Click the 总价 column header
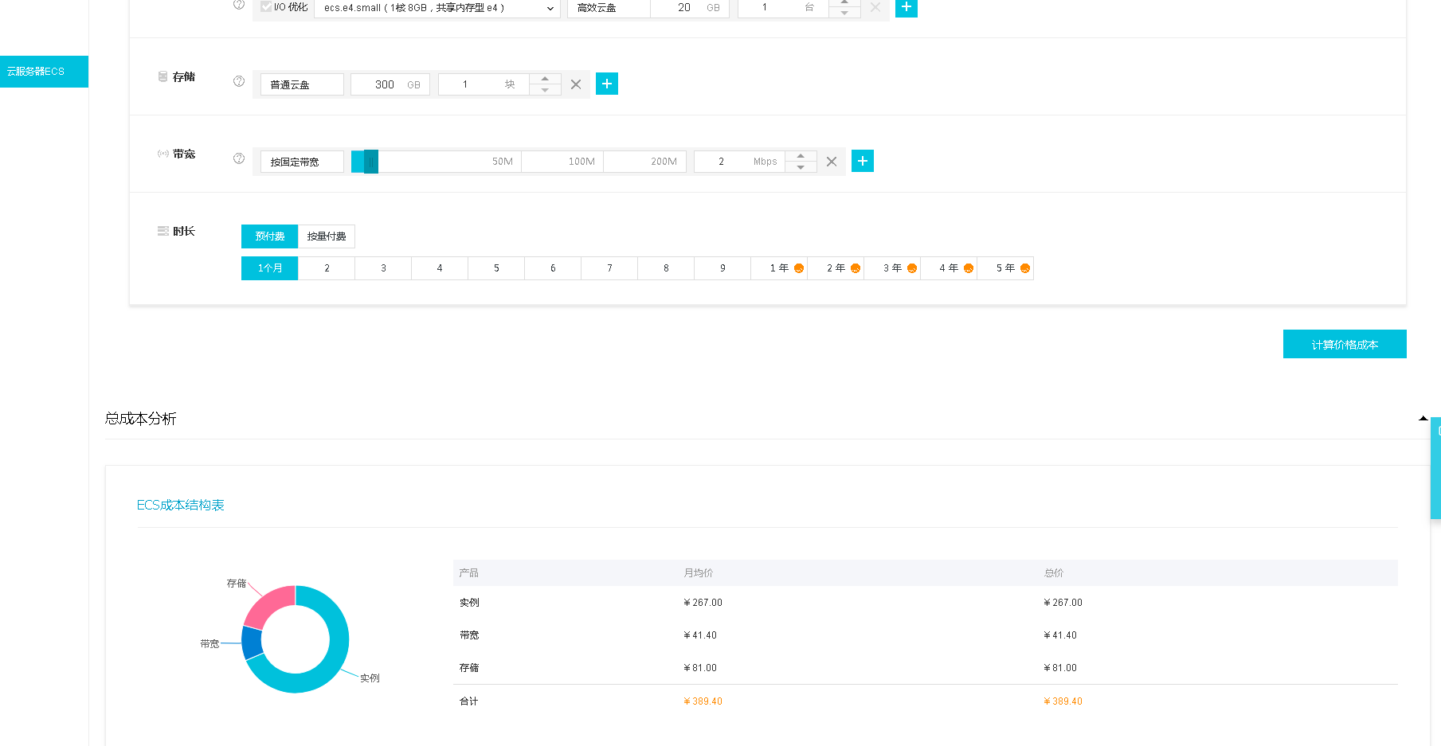Screen dimensions: 1441x746 1053,573
